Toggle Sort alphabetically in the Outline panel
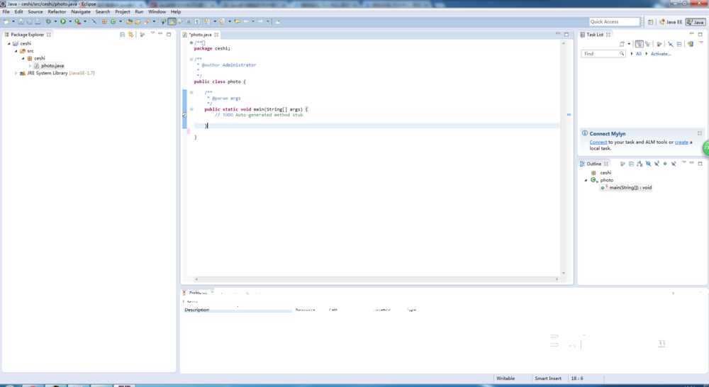This screenshot has height=387, width=709. click(639, 164)
